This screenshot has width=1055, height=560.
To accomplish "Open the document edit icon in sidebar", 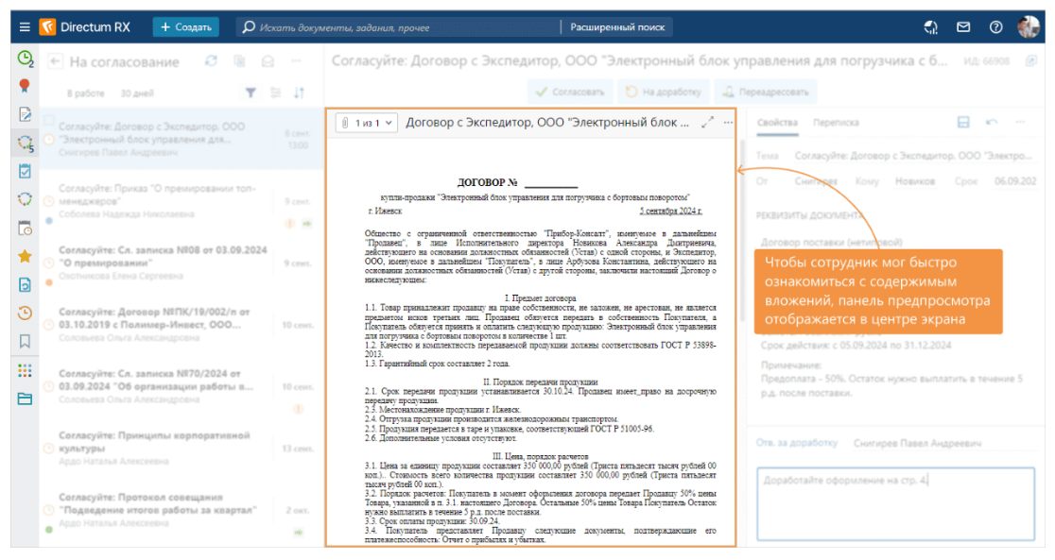I will pyautogui.click(x=25, y=114).
